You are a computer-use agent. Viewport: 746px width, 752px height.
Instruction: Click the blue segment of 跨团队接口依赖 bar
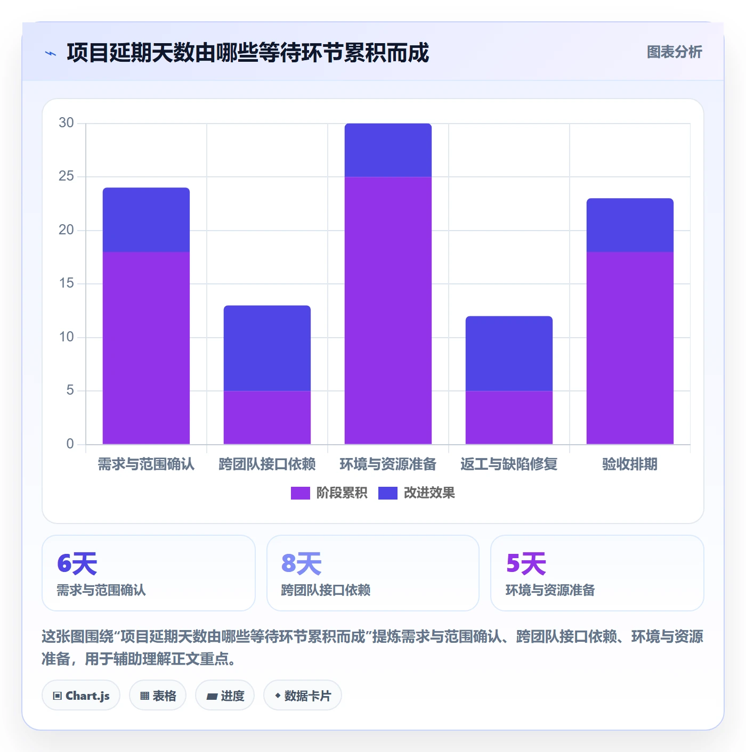267,348
